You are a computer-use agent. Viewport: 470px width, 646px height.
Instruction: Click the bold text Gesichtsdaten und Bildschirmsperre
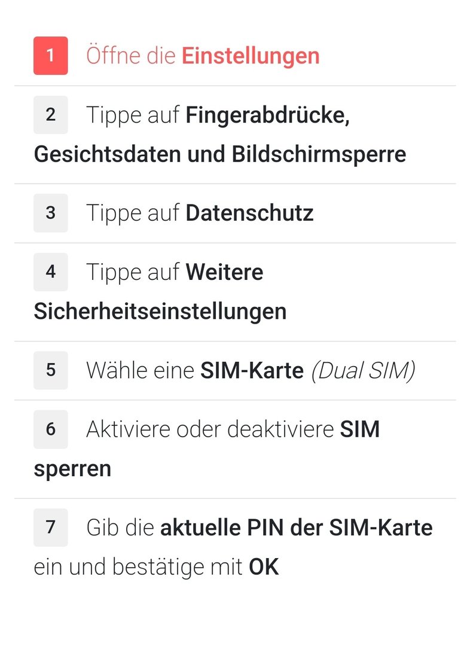tap(219, 154)
